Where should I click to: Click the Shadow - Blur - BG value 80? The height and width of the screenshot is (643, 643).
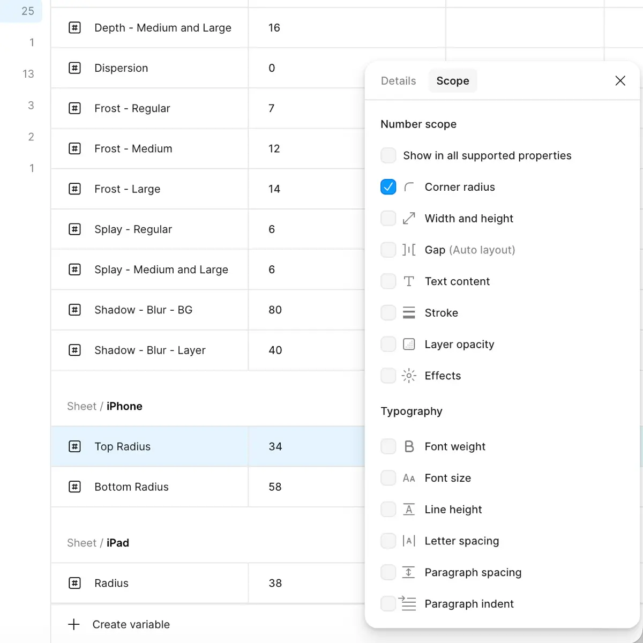275,310
